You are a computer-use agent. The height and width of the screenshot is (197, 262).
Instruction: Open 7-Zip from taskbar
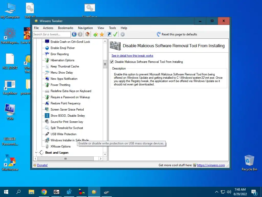tap(57, 192)
